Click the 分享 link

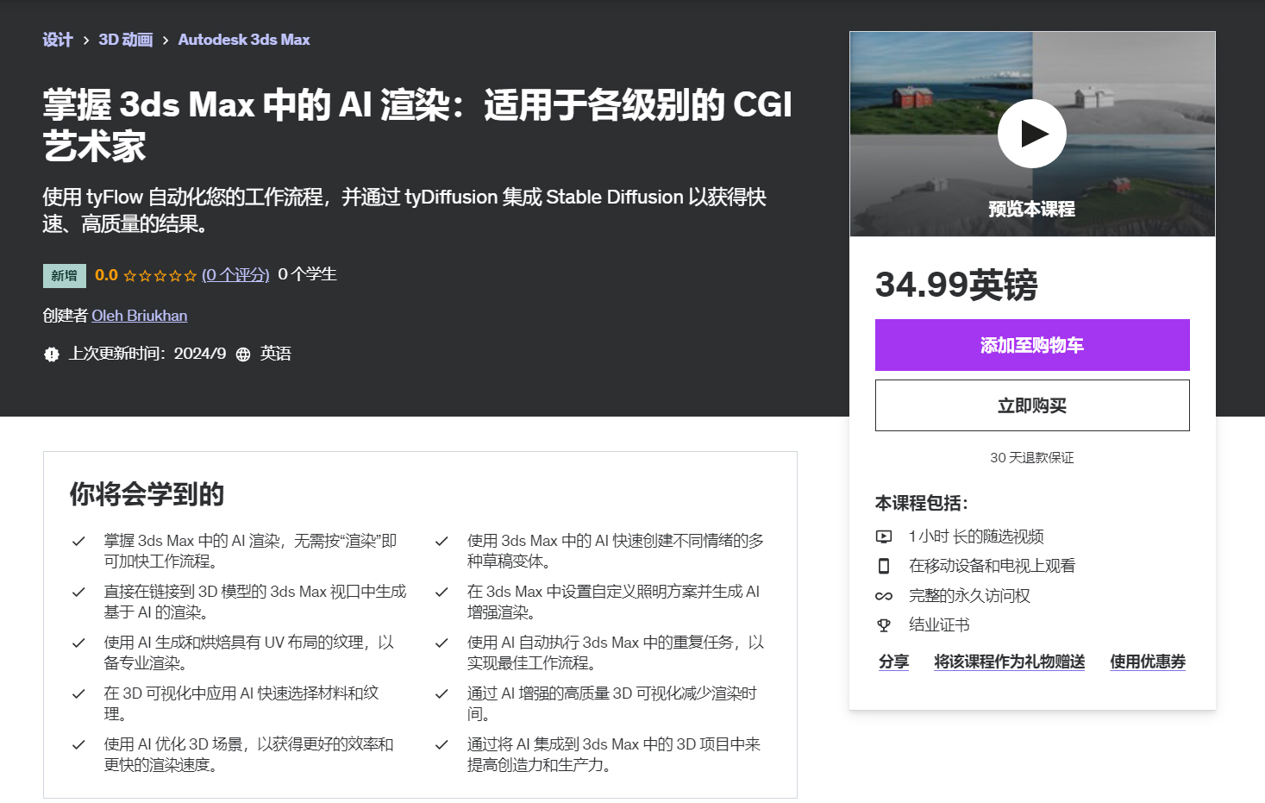click(893, 662)
